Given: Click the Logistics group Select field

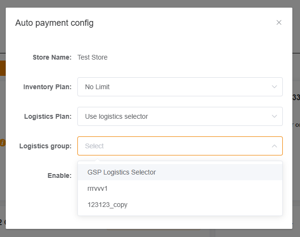Looking at the screenshot, I should click(172, 146).
